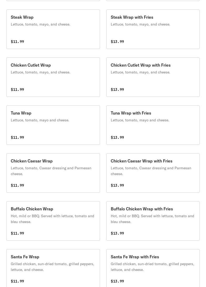This screenshot has height=287, width=206.
Task: Click Santa Fe Wrap's grilled chicken description
Action: (52, 267)
